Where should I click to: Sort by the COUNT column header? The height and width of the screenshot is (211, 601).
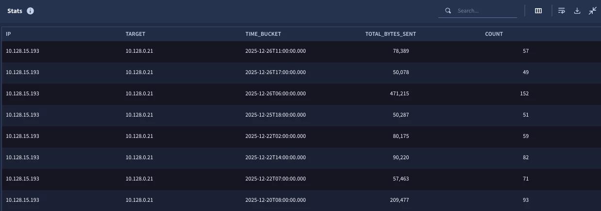[494, 34]
